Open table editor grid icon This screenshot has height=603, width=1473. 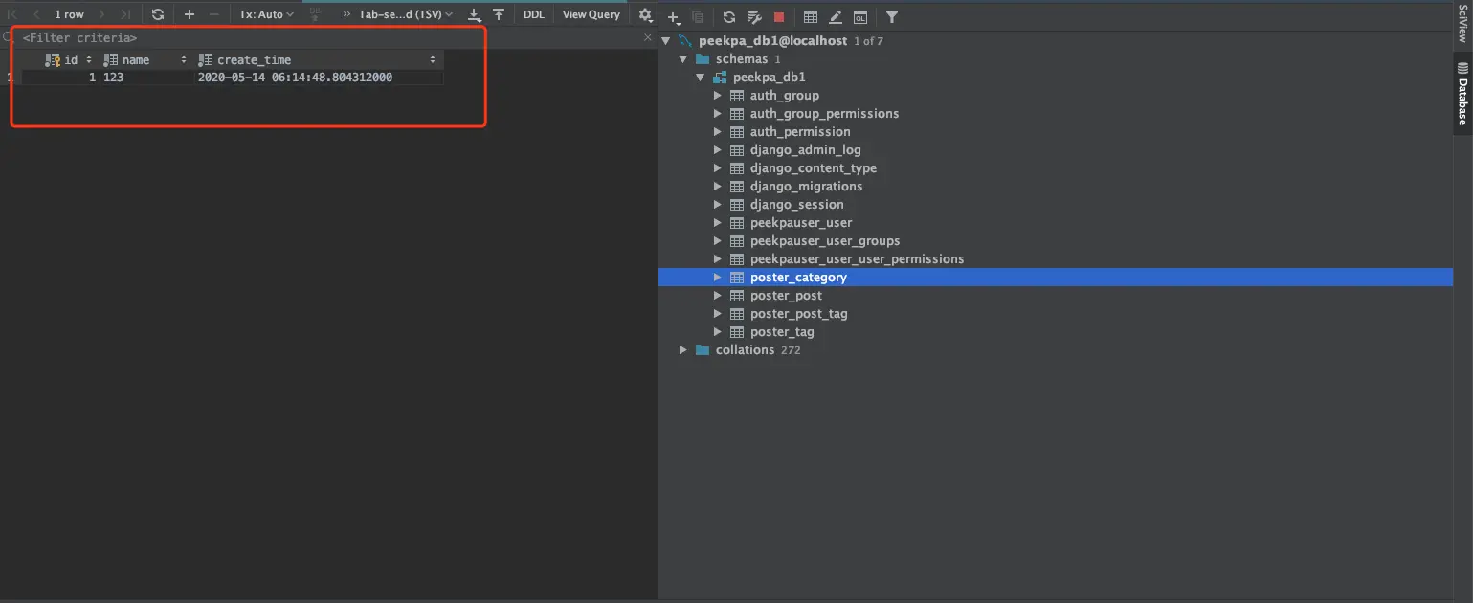click(x=811, y=17)
